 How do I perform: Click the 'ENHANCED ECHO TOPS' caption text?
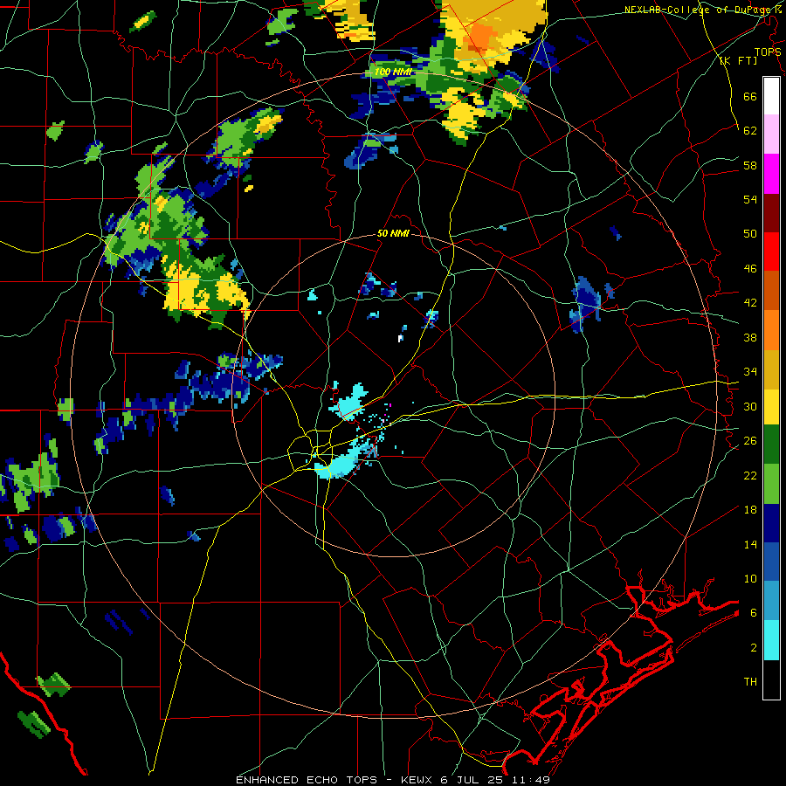pyautogui.click(x=307, y=780)
